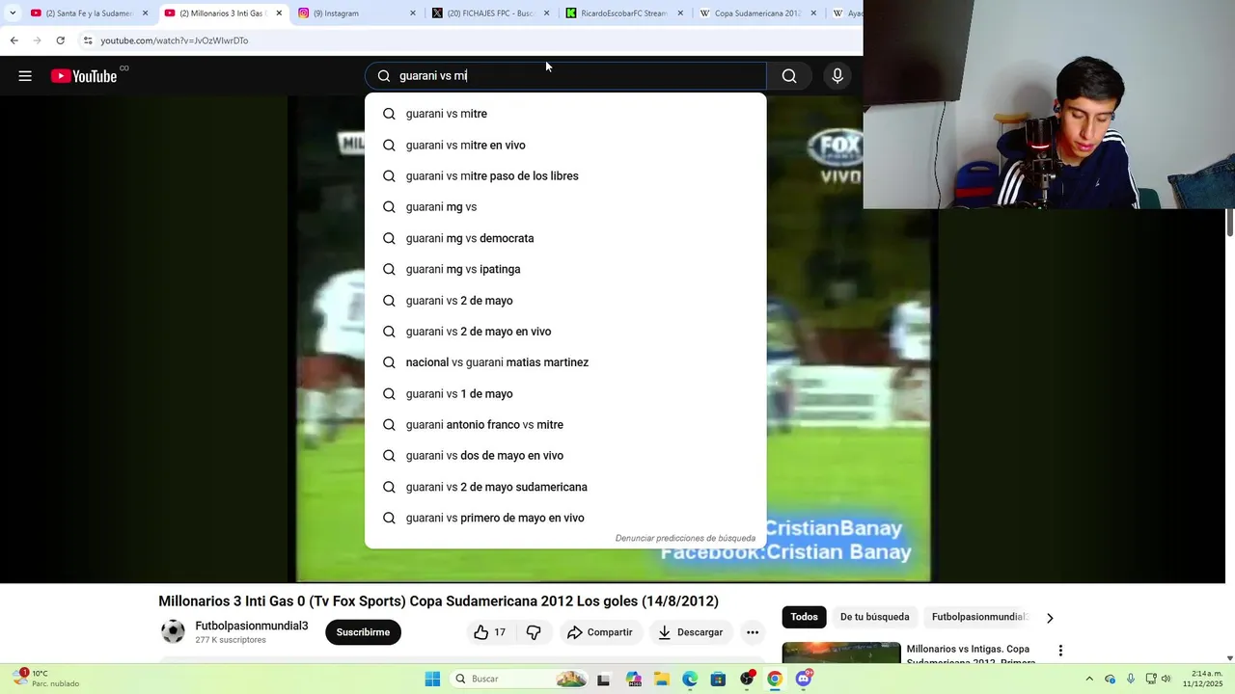Choose suggestion guarani mg vs ipatinga

pos(565,269)
